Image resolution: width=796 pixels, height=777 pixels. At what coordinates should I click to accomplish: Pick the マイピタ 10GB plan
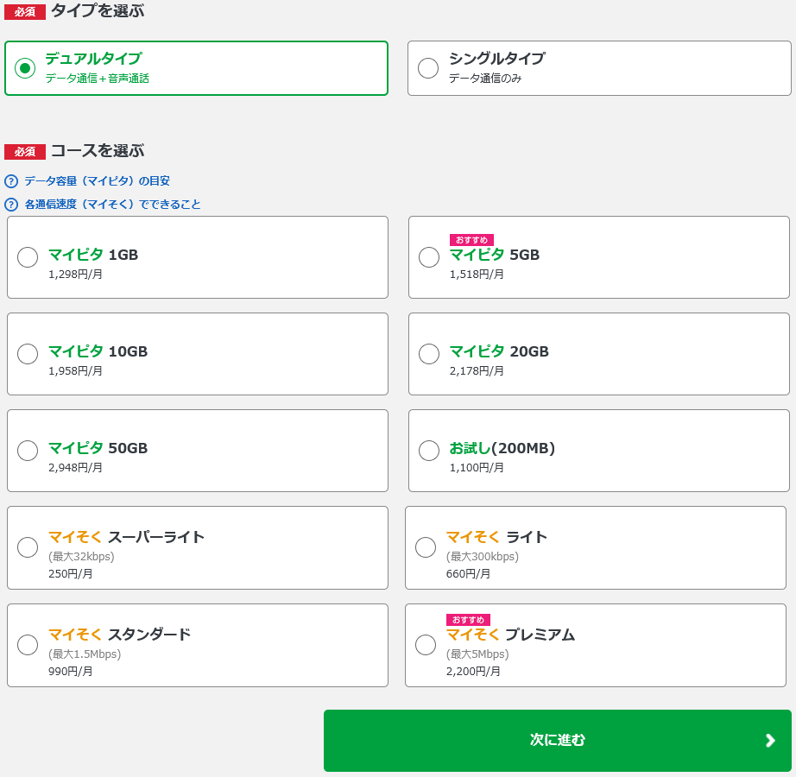[27, 354]
